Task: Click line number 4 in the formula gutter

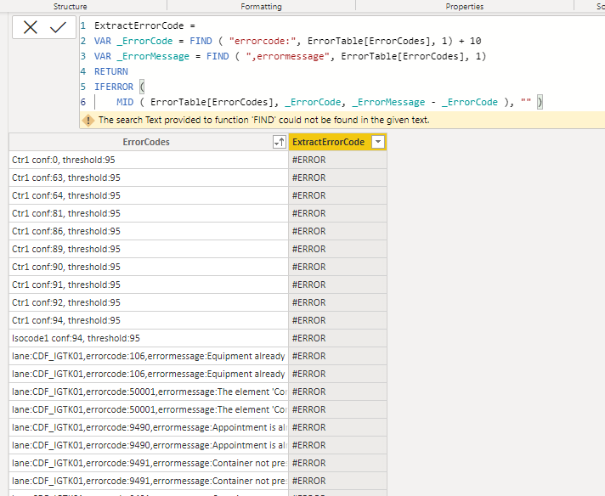Action: pos(83,71)
